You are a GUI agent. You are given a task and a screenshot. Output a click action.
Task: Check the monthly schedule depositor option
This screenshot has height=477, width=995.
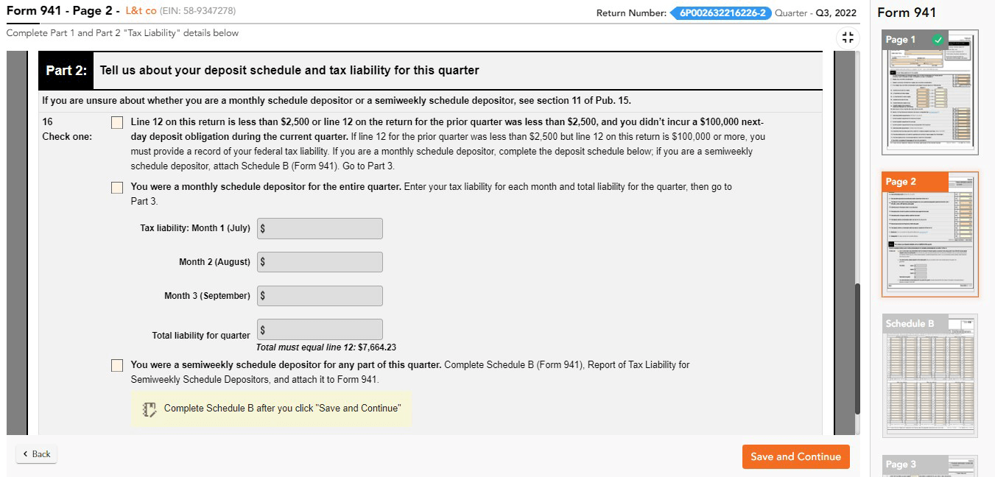116,188
